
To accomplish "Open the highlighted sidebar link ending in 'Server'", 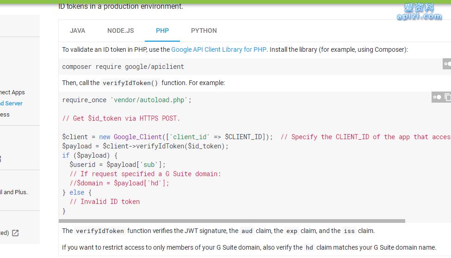I will tap(12, 104).
